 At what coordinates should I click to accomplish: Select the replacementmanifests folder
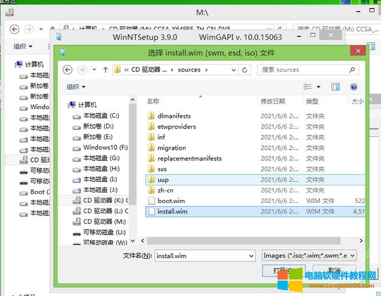tap(255, 158)
